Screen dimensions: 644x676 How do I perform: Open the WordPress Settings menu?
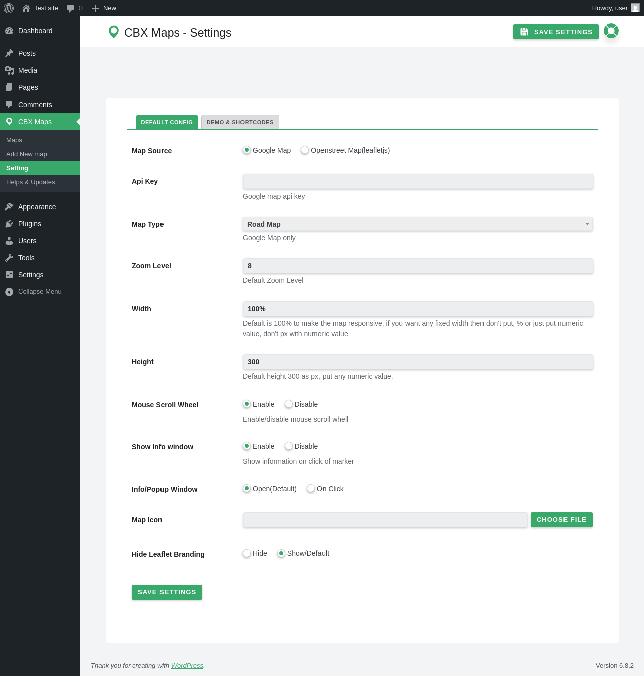[40, 275]
